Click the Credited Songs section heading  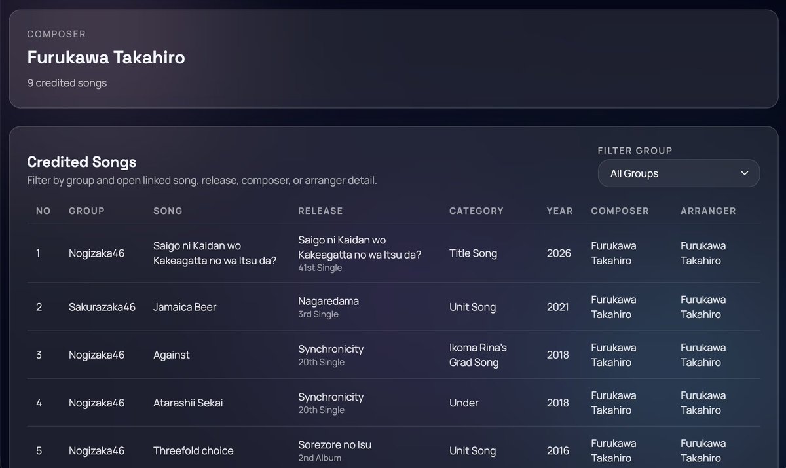(82, 162)
